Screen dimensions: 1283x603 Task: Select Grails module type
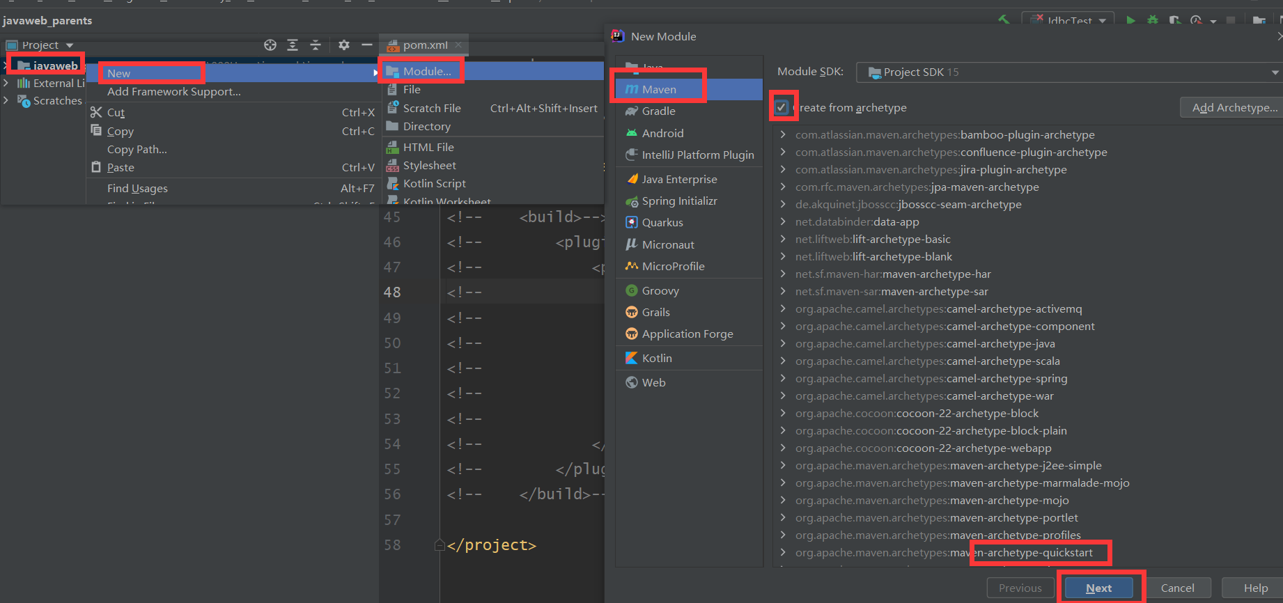(x=689, y=312)
